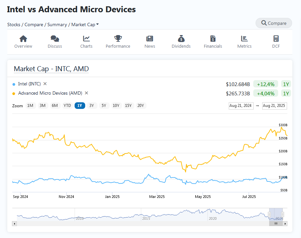Click the $300B axis label
301x238 pixels.
[283, 125]
